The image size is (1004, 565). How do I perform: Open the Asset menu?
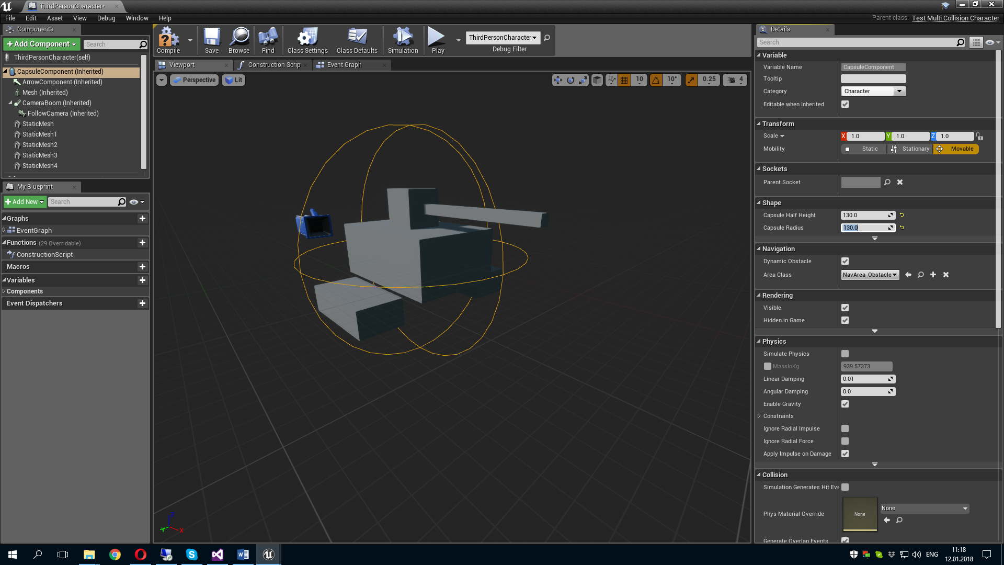54,18
